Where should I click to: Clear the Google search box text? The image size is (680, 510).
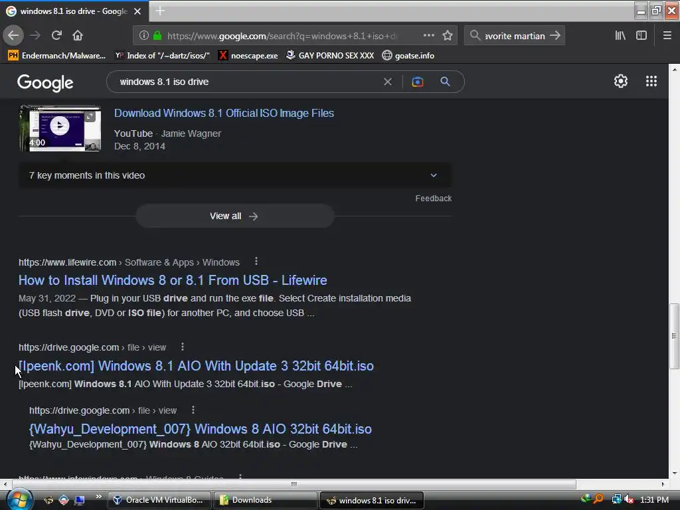point(388,82)
